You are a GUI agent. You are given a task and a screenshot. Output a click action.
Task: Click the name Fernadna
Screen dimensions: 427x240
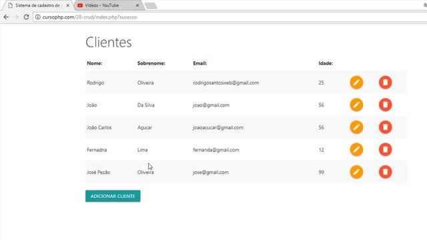tap(97, 149)
